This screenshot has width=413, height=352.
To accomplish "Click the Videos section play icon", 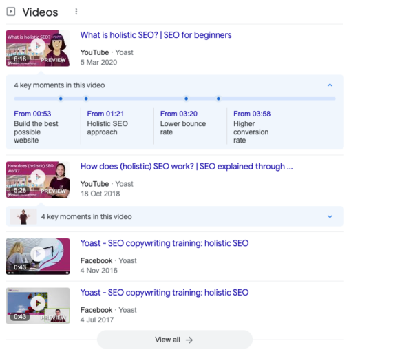I will tap(11, 12).
